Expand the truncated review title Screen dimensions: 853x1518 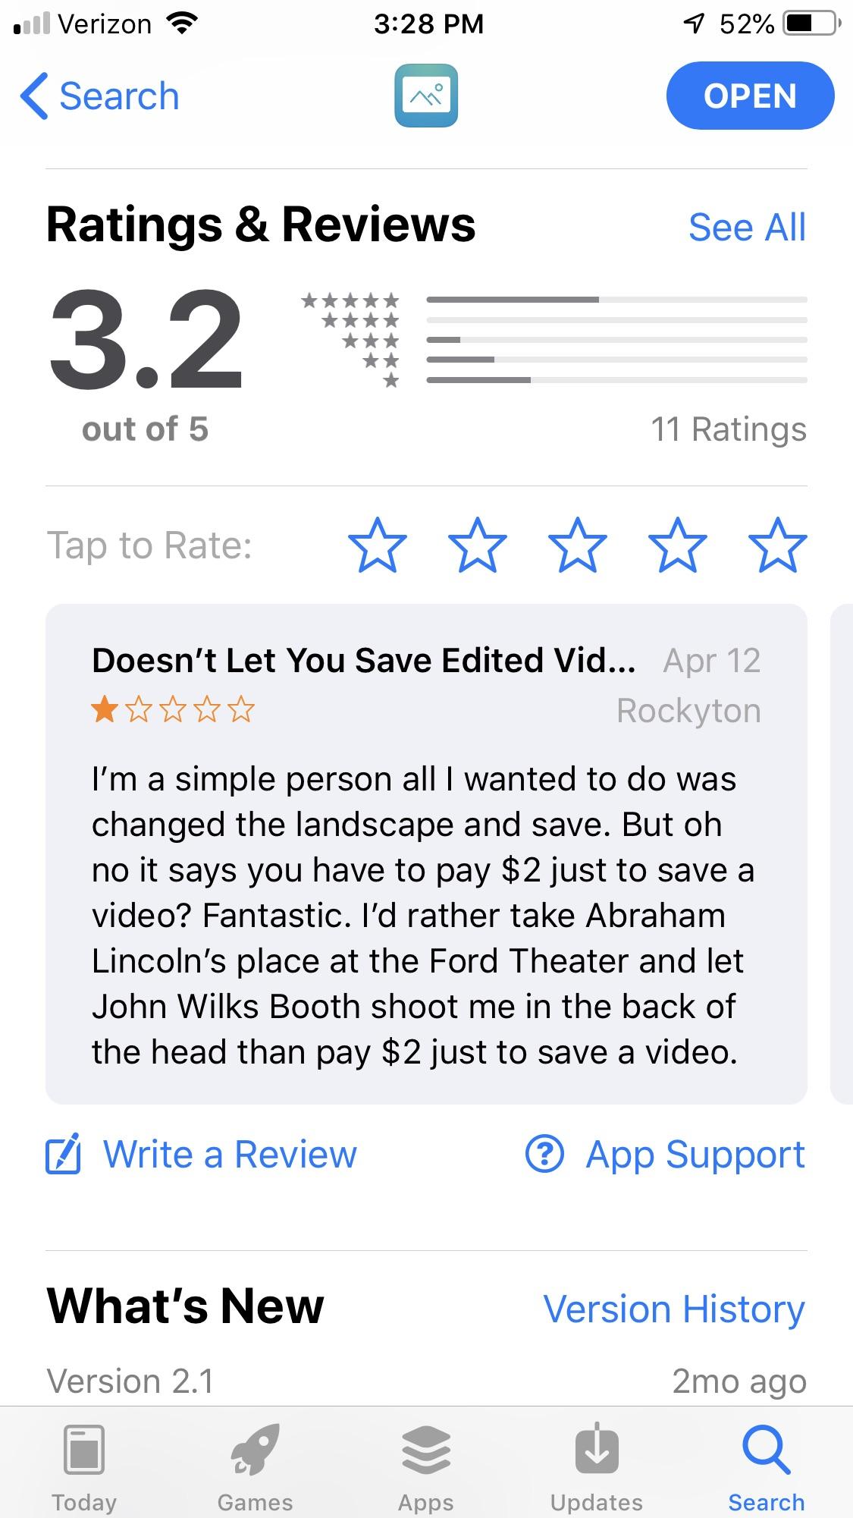[x=364, y=661]
